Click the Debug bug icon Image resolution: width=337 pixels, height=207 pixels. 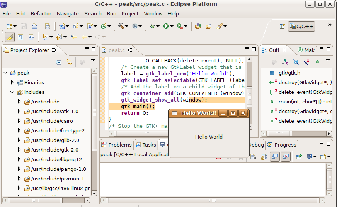(152, 26)
